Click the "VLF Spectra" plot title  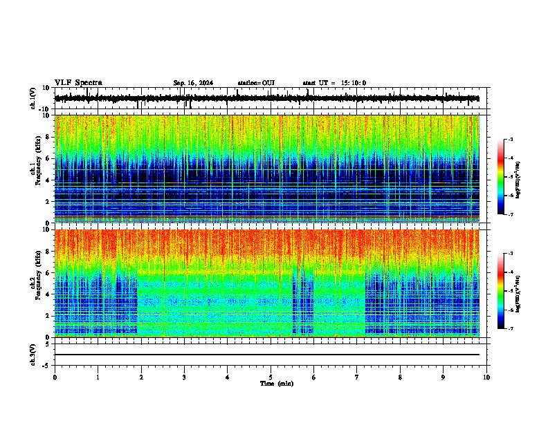pyautogui.click(x=78, y=83)
